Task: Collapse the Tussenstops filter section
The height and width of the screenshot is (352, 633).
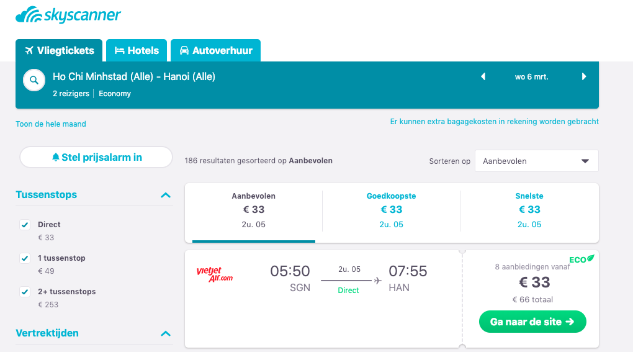Action: click(165, 195)
